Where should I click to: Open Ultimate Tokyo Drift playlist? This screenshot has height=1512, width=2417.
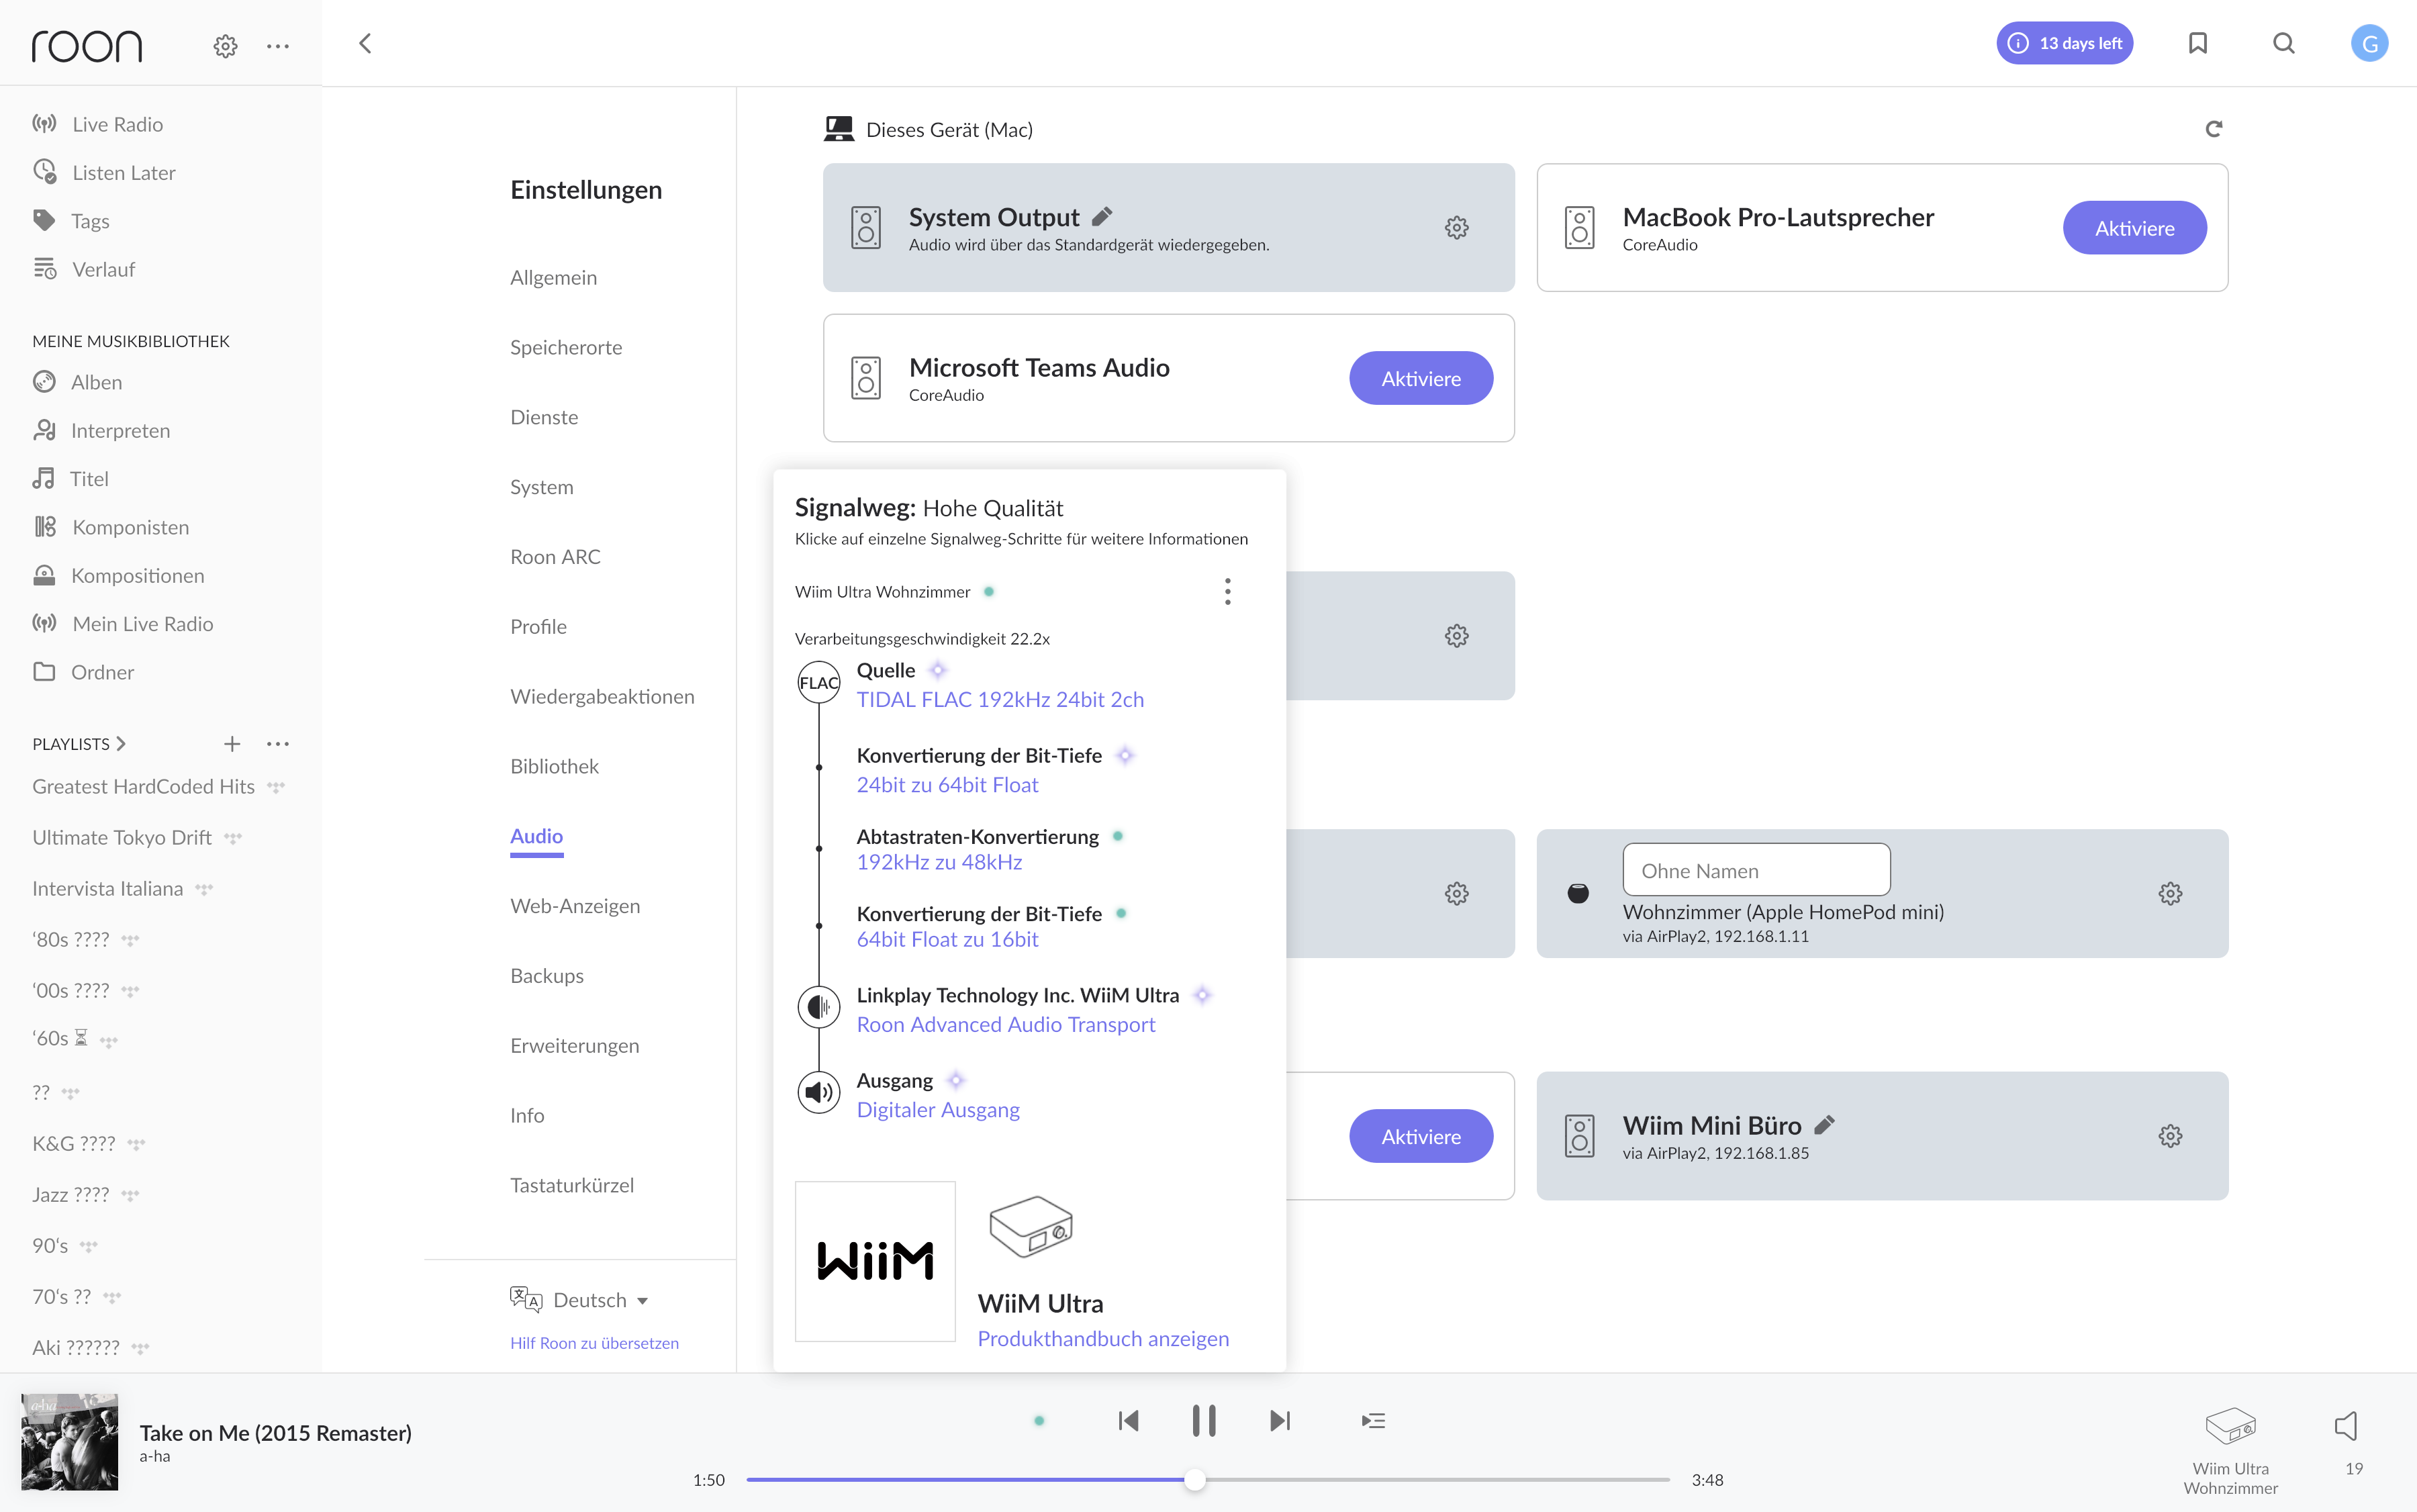pyautogui.click(x=122, y=837)
